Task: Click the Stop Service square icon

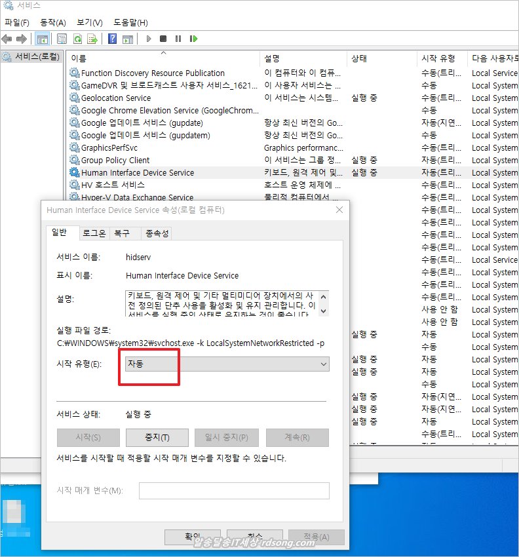Action: pos(163,39)
